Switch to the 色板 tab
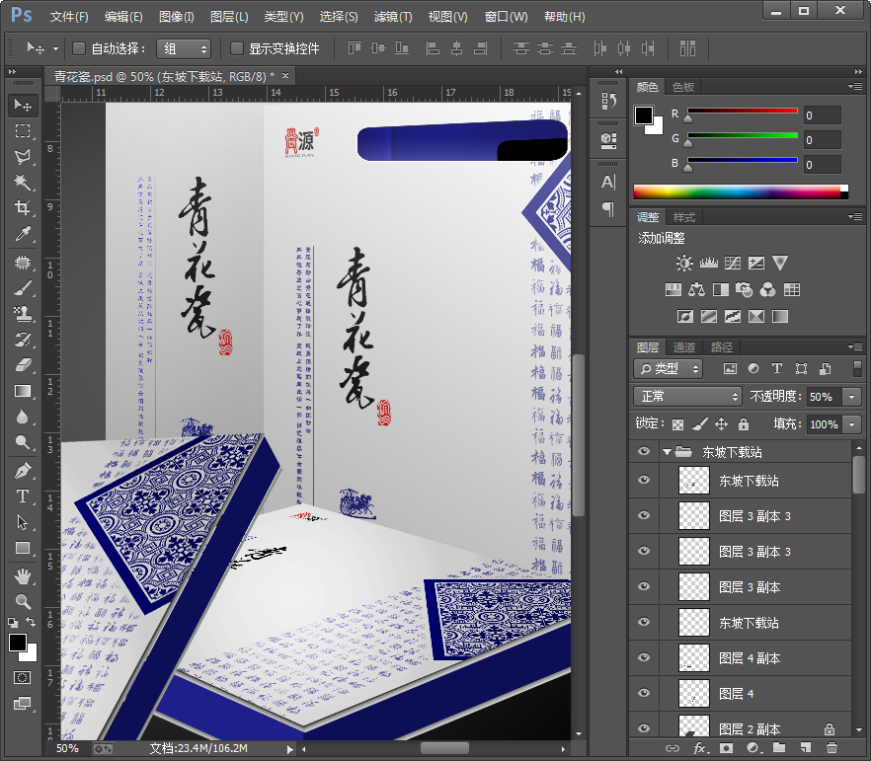 (x=683, y=87)
